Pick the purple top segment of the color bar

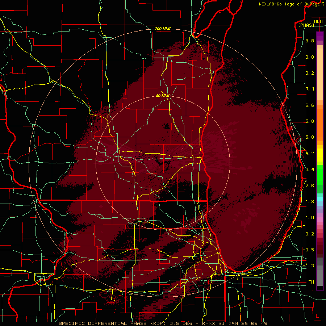[320, 36]
